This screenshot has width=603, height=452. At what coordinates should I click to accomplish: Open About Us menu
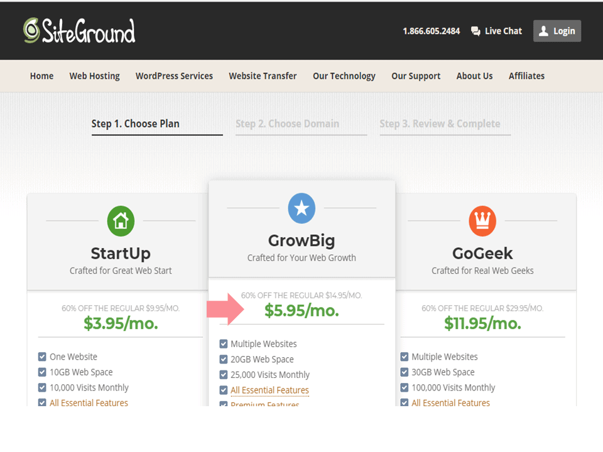(475, 76)
